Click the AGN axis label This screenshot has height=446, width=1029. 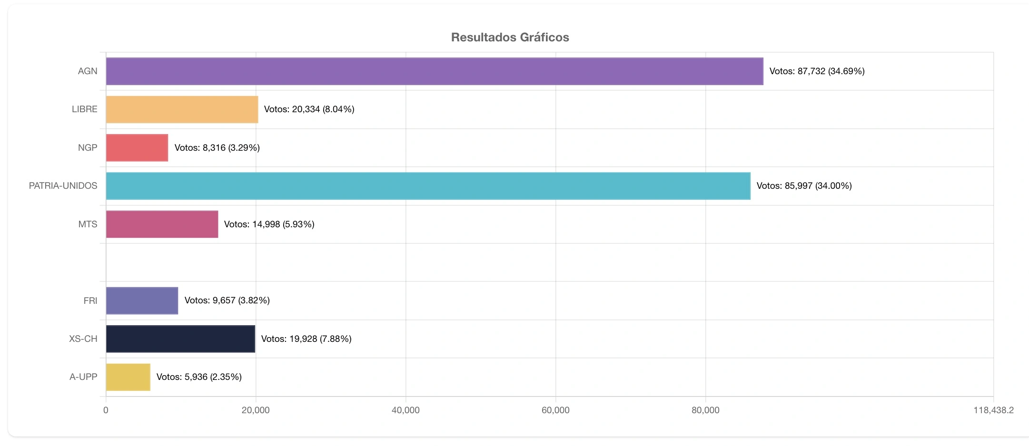pos(88,71)
